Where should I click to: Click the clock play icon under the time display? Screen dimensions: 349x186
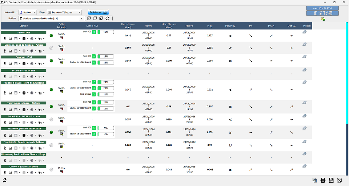coord(323,19)
